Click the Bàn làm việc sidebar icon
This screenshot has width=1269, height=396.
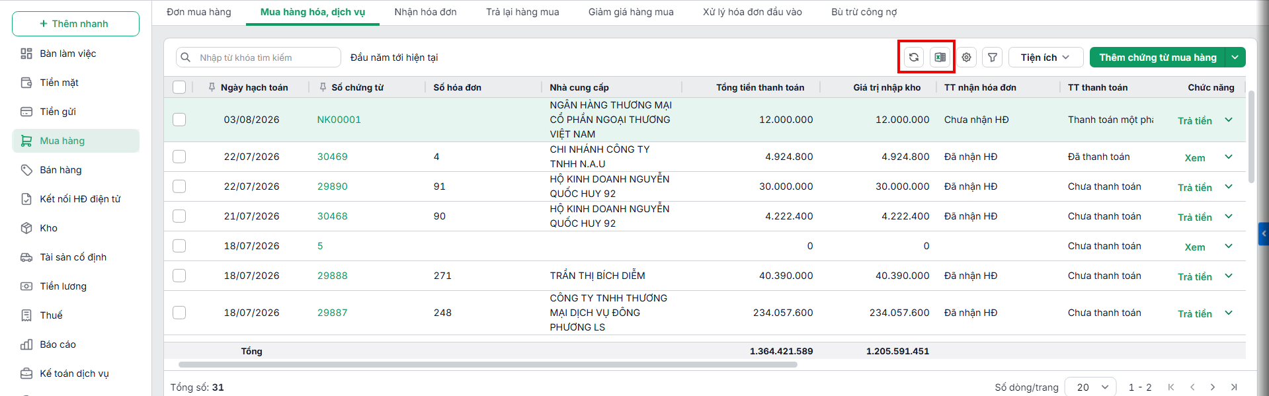point(26,54)
